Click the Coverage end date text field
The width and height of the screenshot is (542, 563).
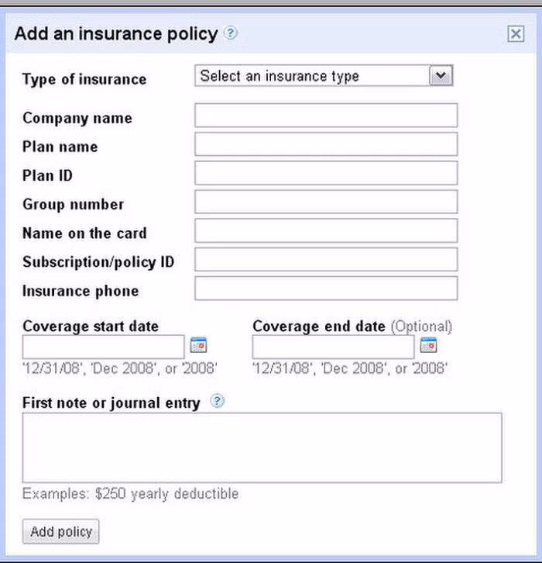coord(334,347)
